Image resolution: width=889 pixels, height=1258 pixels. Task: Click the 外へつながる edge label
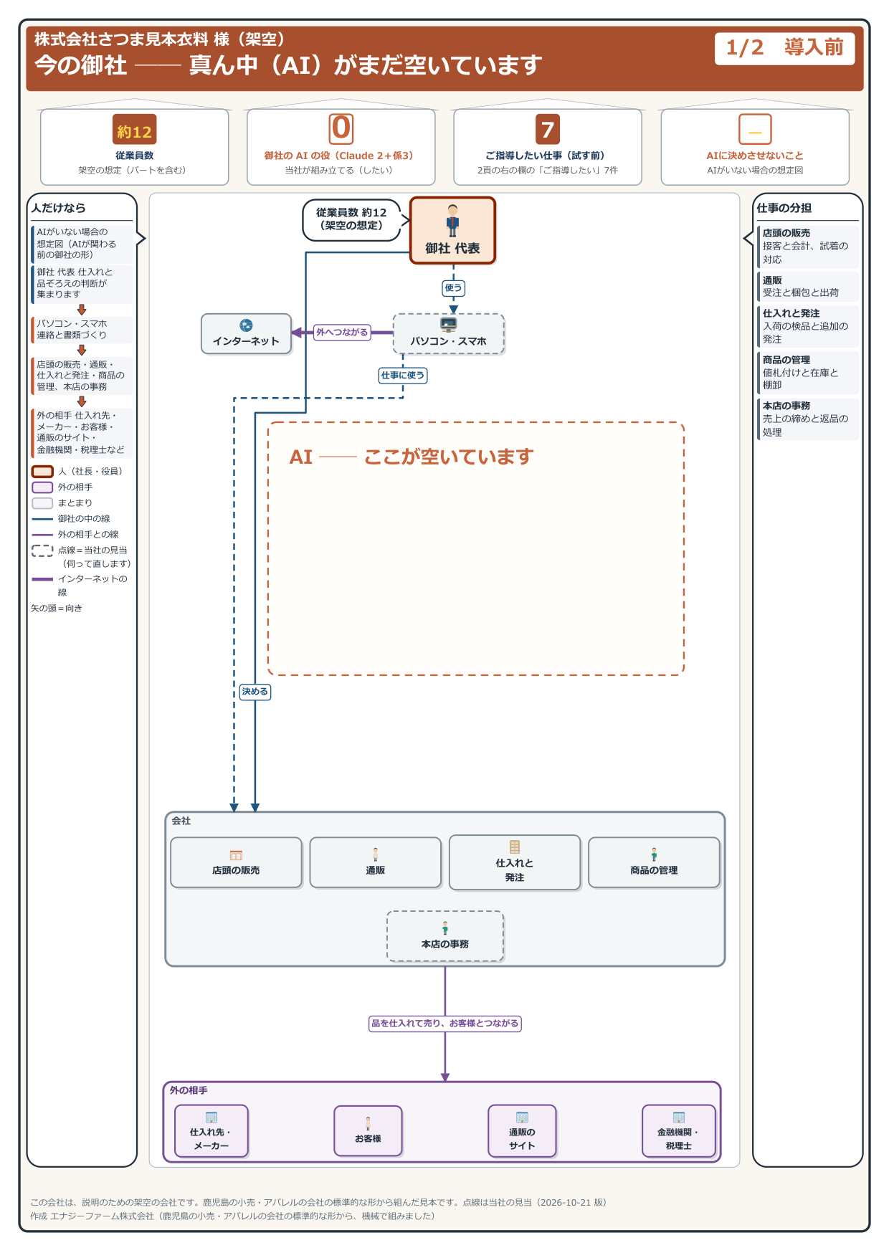tap(342, 333)
